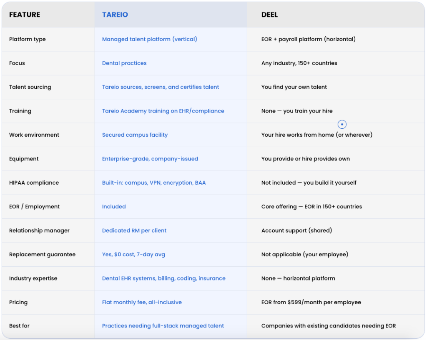Click 'Tareio Academy training on EHR/compliance'
The width and height of the screenshot is (427, 340).
[163, 111]
